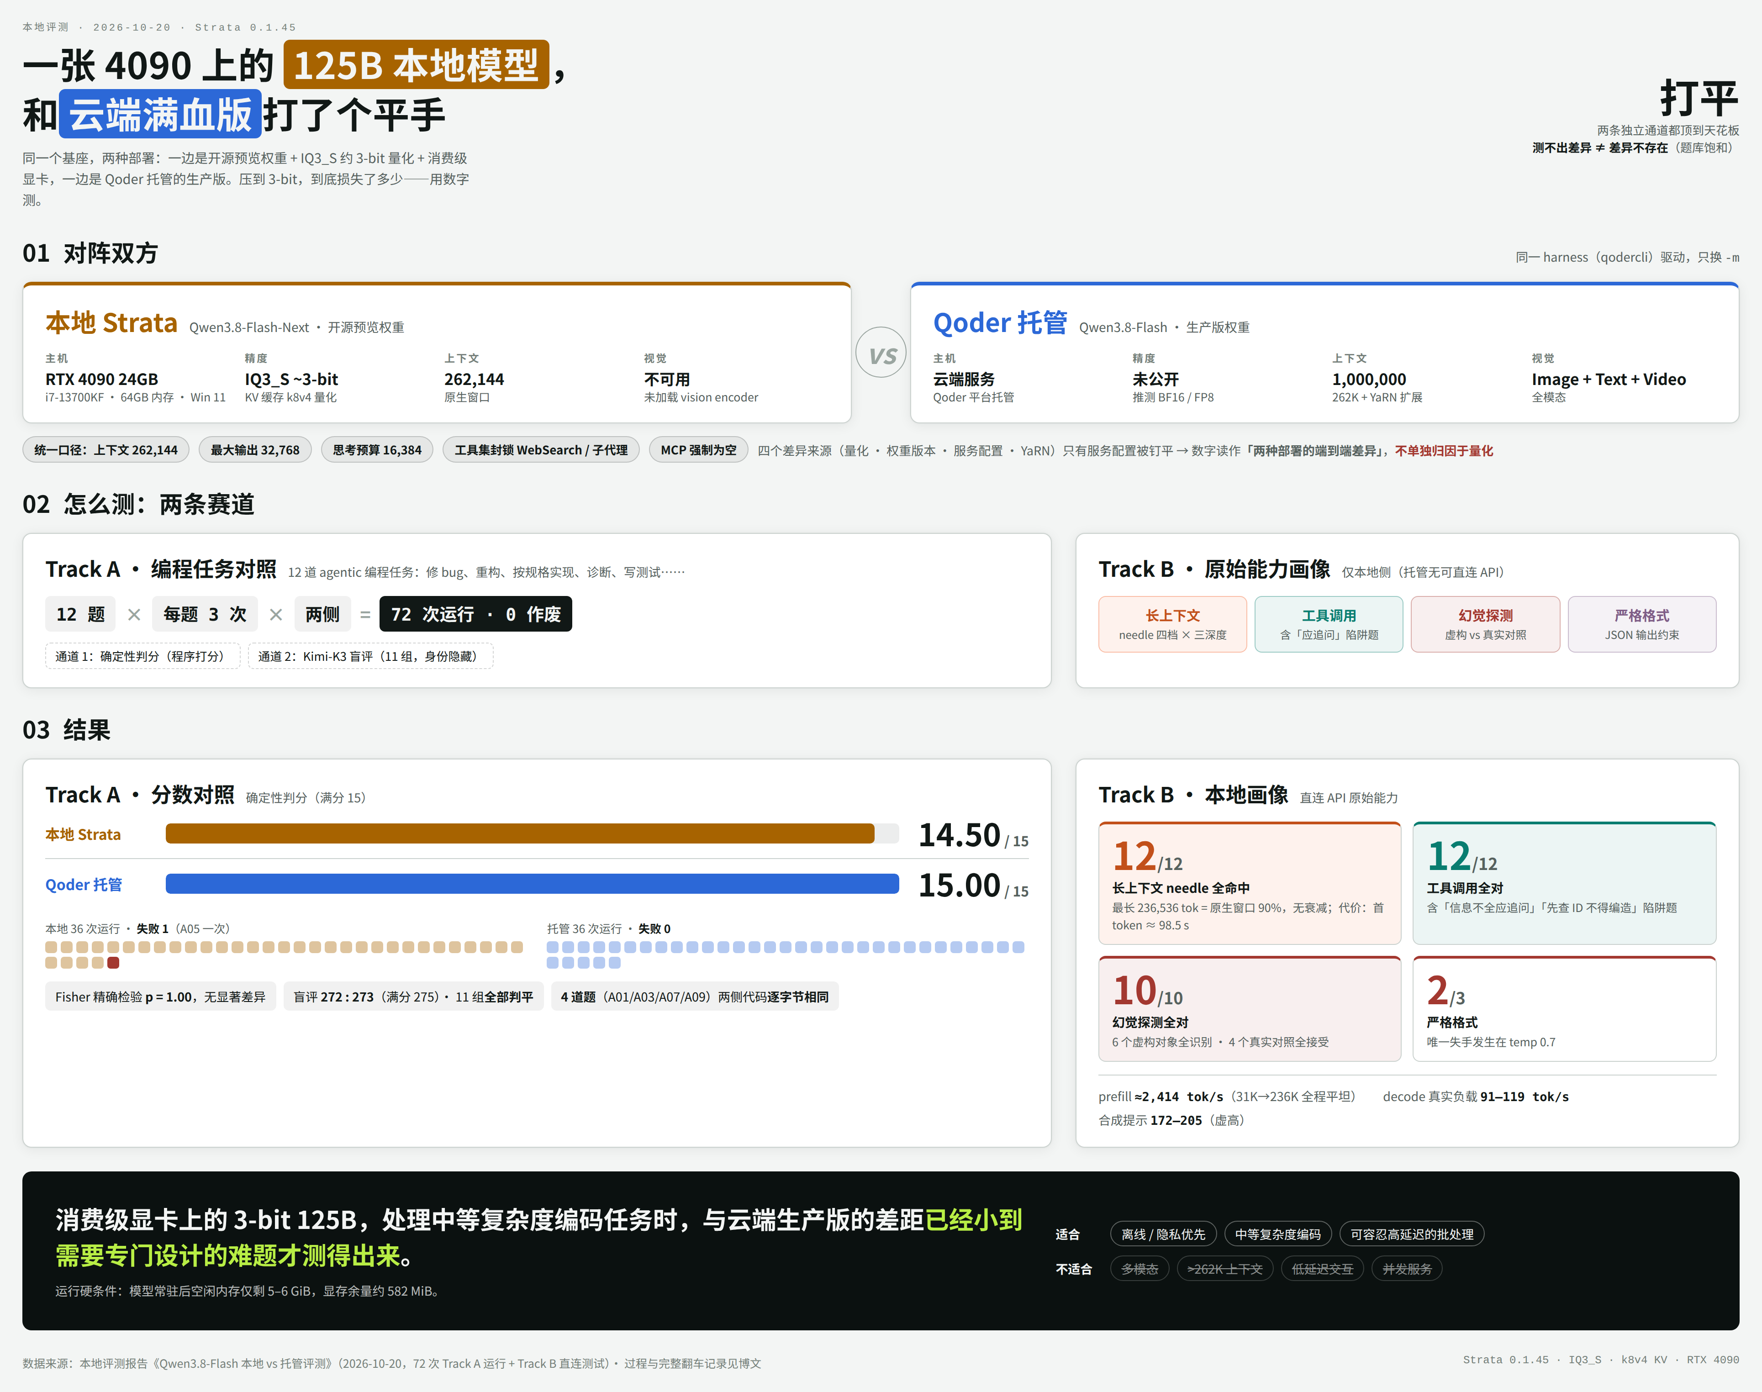
Task: Click the VS circle between the two cards
Action: point(881,352)
